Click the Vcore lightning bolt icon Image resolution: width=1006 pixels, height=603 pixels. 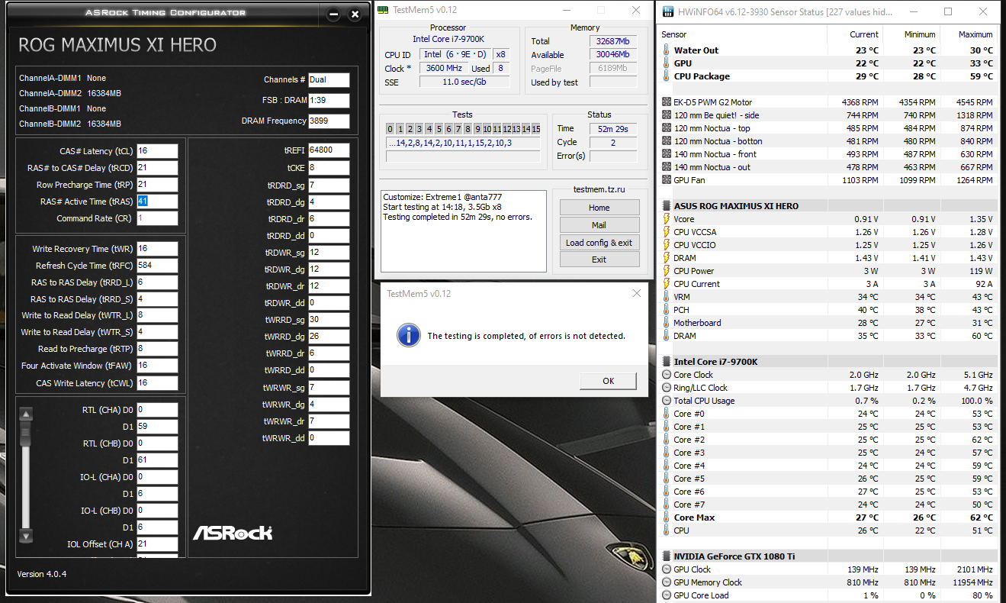click(x=666, y=219)
